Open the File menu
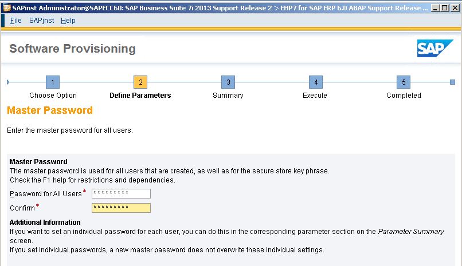 15,21
